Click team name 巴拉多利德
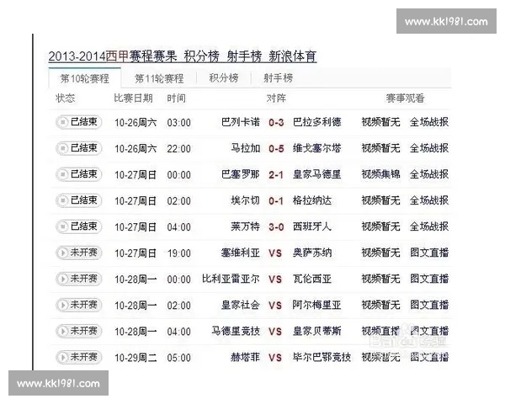The height and width of the screenshot is (404, 505). [317, 122]
